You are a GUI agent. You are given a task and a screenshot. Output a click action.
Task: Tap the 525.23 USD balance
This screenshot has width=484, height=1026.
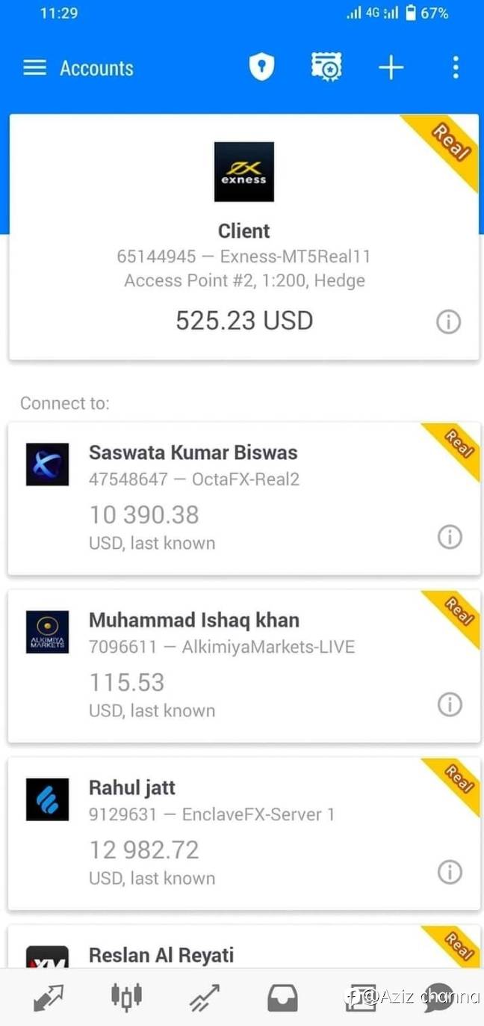[244, 321]
